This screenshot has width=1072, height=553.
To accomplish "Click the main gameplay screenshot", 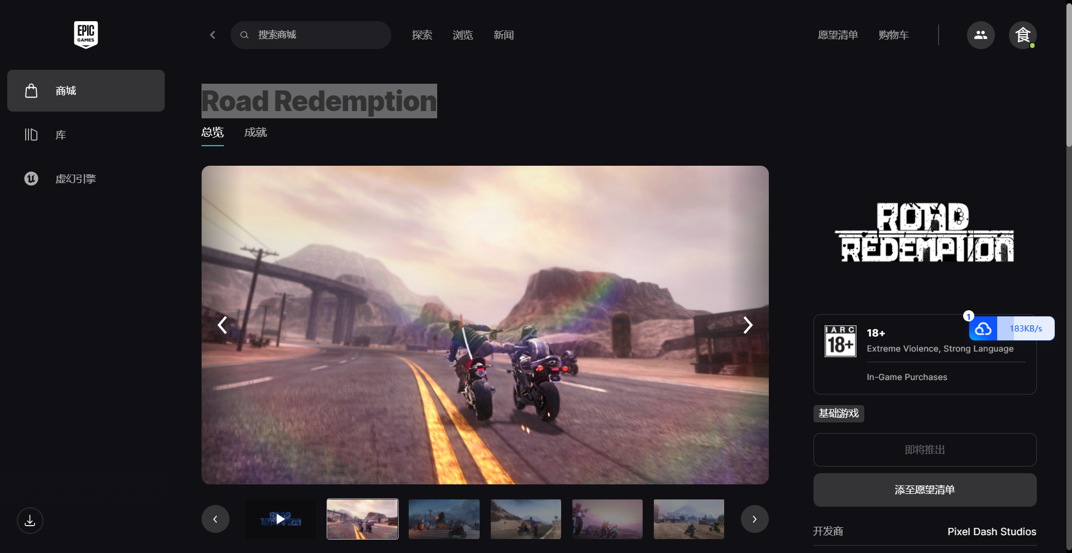I will click(485, 325).
